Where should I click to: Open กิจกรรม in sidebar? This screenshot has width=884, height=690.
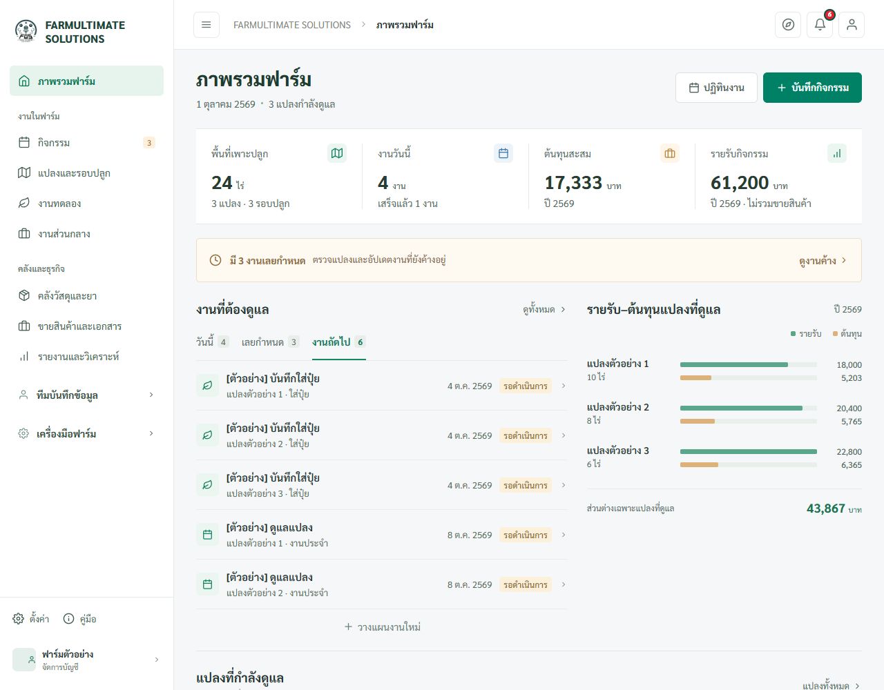(x=86, y=143)
